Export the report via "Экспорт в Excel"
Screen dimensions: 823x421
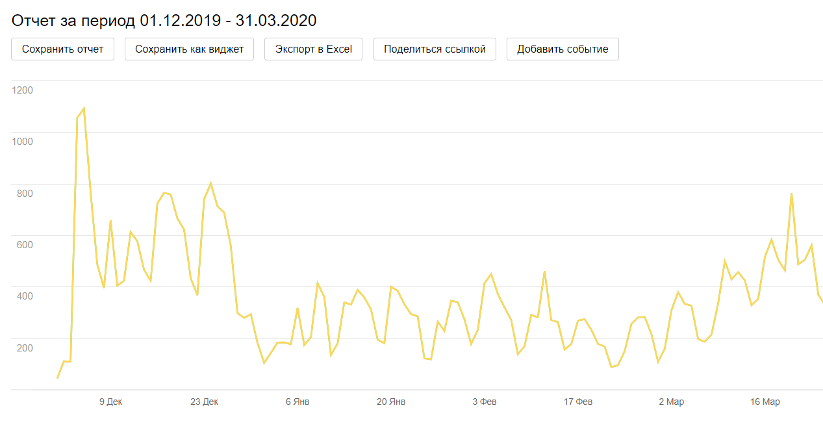click(313, 49)
